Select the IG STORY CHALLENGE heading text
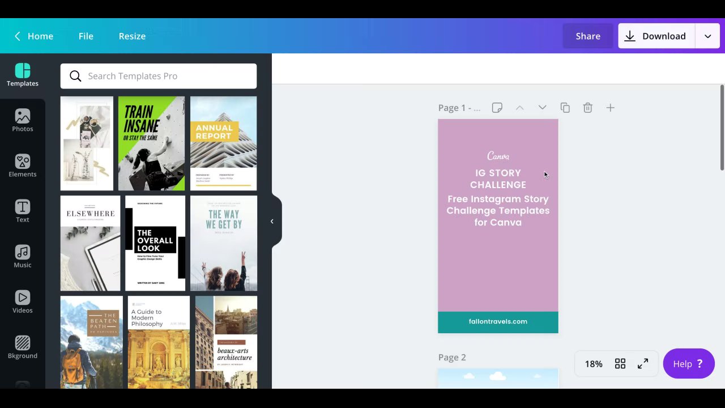The height and width of the screenshot is (408, 725). (x=498, y=179)
